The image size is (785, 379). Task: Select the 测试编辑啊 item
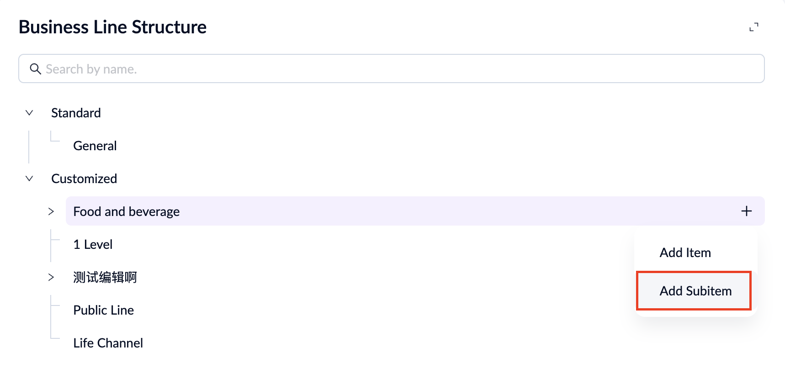coord(105,277)
